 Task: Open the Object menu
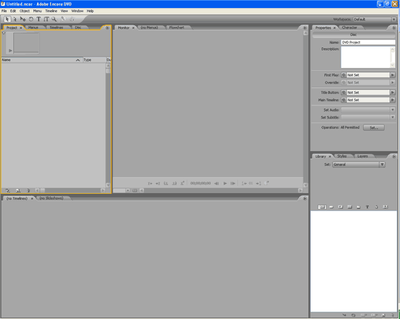(x=25, y=11)
